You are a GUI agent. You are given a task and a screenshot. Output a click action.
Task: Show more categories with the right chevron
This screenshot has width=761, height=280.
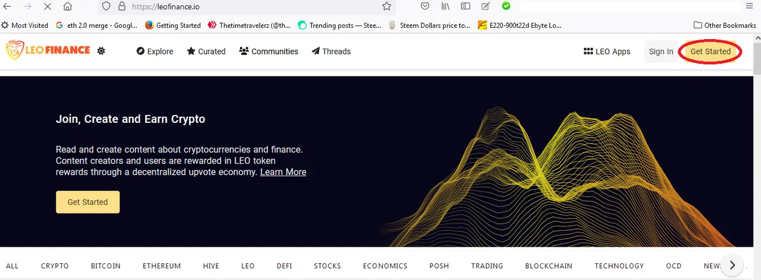pyautogui.click(x=732, y=265)
